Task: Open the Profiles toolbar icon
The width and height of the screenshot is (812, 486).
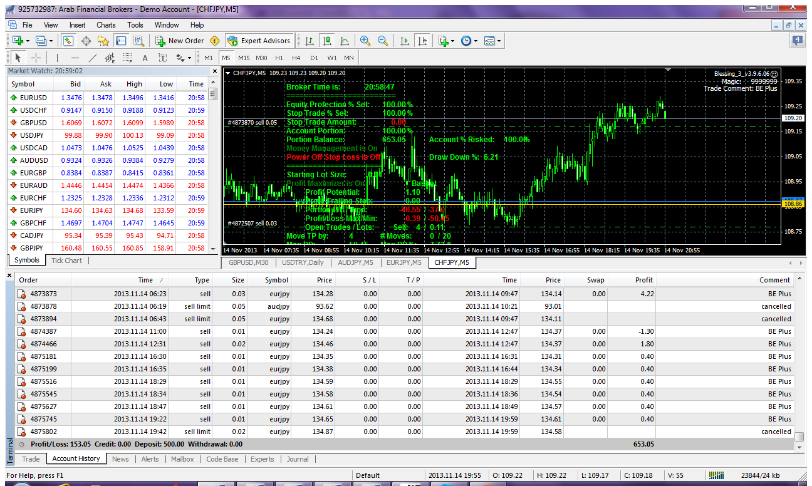Action: pos(41,41)
